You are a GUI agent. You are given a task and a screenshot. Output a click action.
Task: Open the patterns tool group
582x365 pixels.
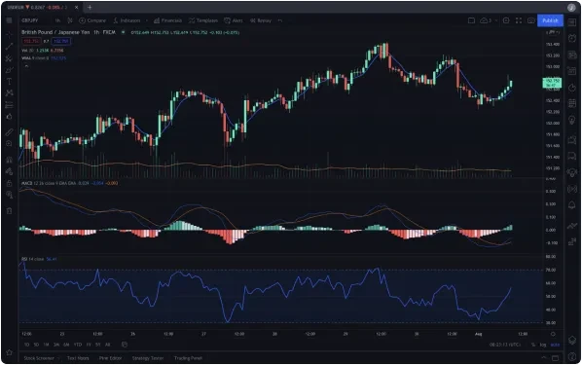10,93
